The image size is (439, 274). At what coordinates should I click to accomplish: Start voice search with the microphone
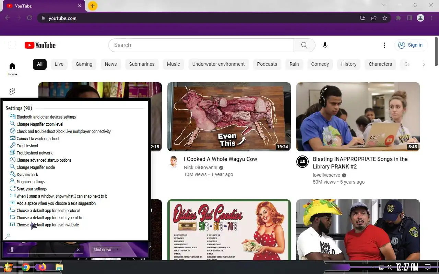(325, 45)
